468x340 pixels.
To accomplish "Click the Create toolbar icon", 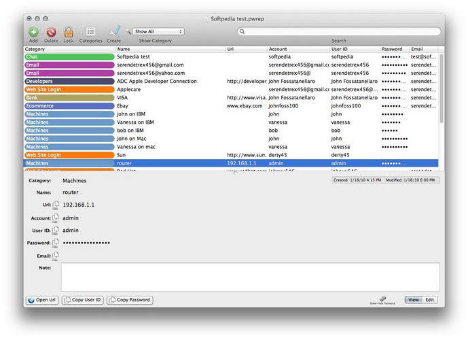I will click(x=114, y=31).
